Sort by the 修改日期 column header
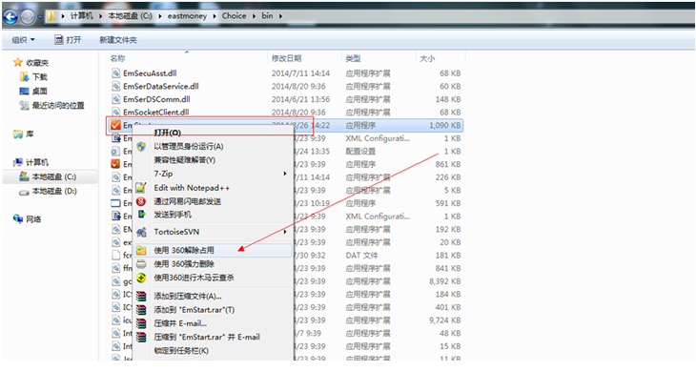The image size is (696, 372). pos(286,58)
